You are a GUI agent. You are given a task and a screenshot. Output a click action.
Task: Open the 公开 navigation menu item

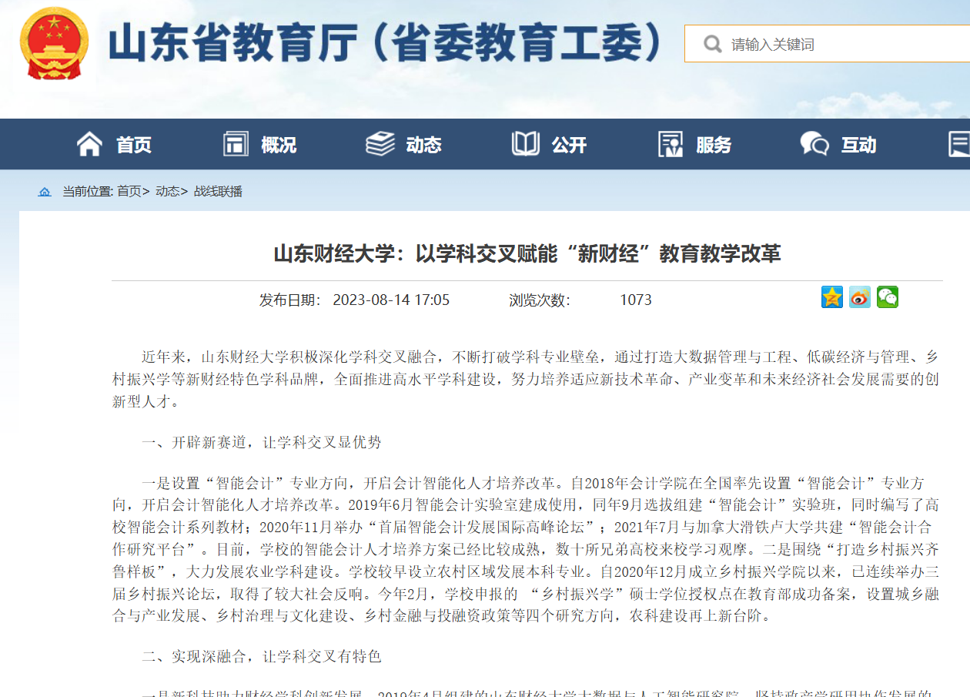569,145
